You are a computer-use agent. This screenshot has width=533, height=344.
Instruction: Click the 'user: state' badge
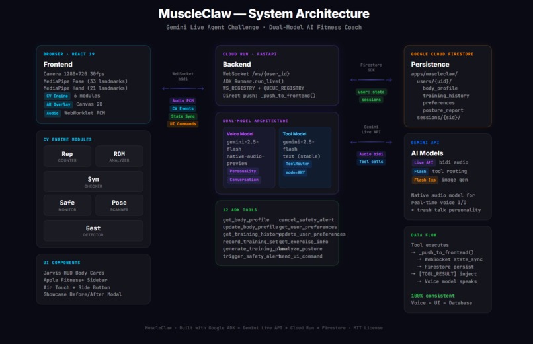pos(371,92)
